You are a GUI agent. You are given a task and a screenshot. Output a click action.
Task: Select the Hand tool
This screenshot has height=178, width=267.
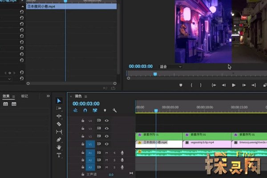(x=59, y=147)
